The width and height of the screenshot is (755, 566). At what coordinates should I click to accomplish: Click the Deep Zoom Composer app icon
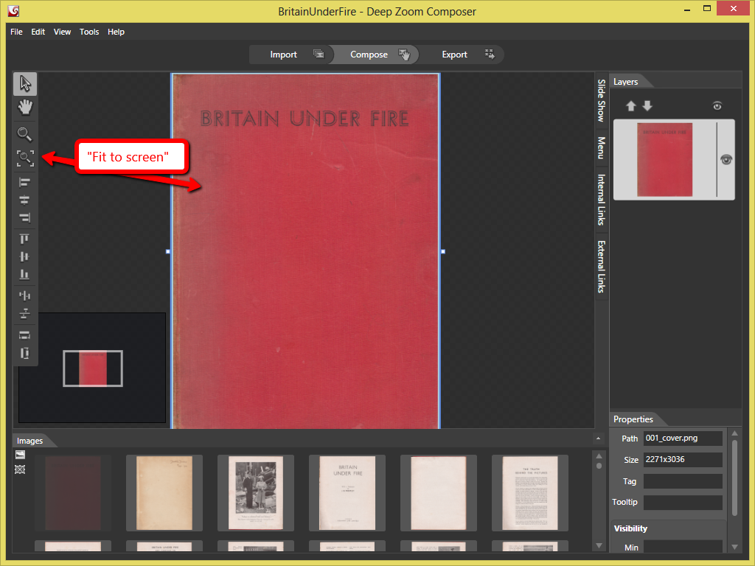coord(13,10)
